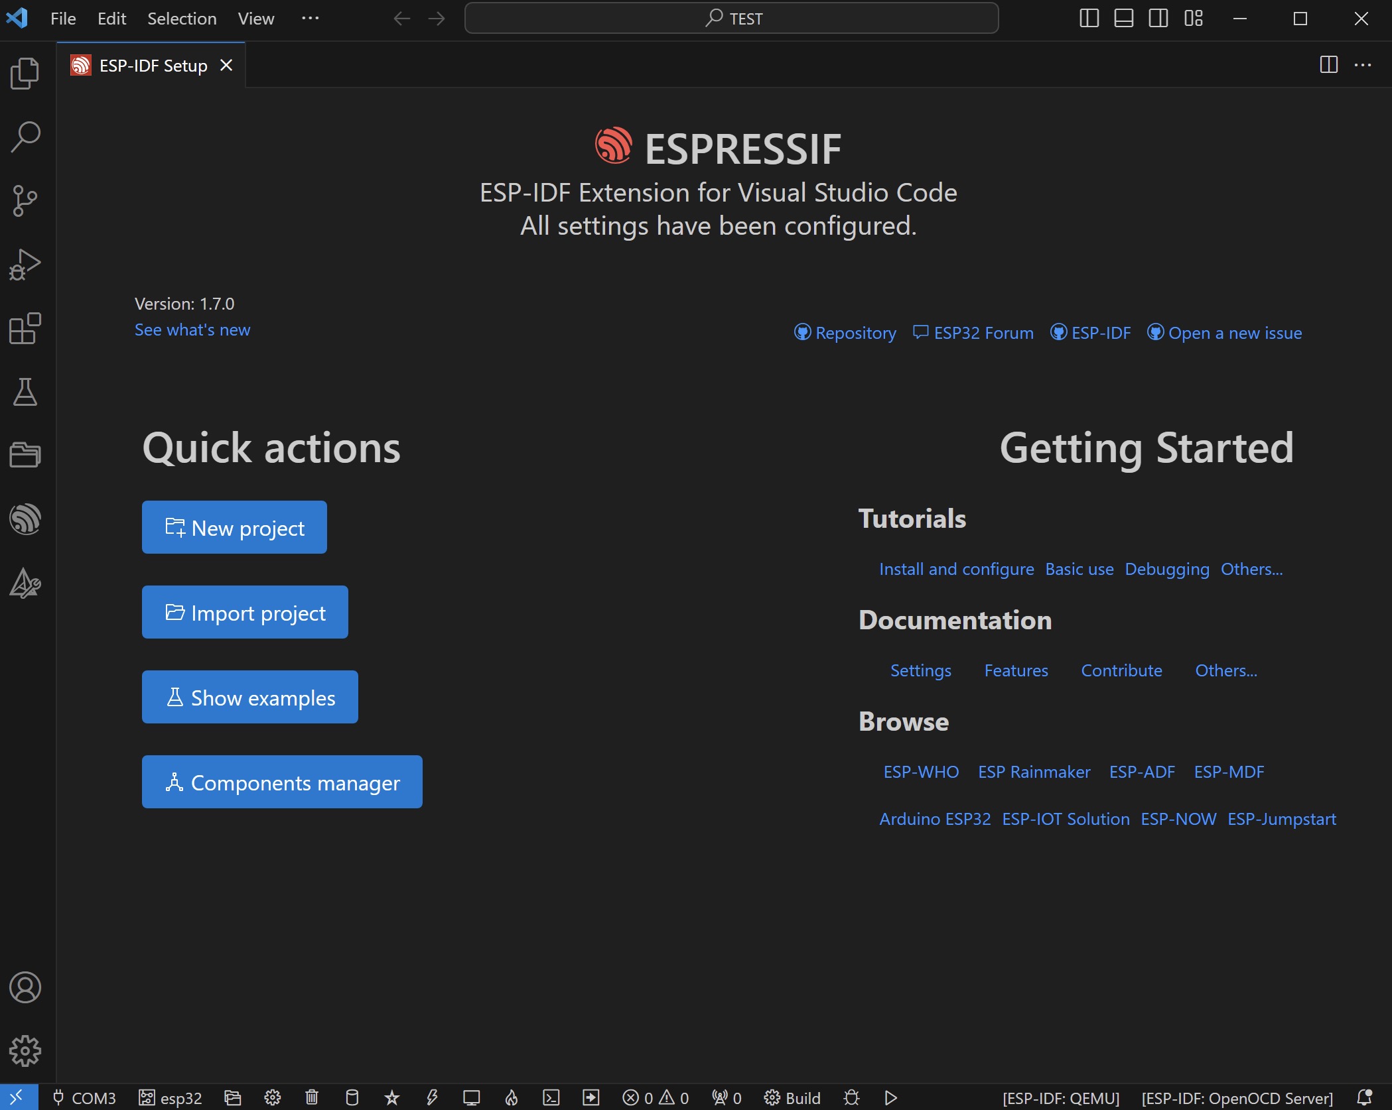The width and height of the screenshot is (1392, 1110).
Task: Go back with the navigation arrow
Action: click(402, 19)
